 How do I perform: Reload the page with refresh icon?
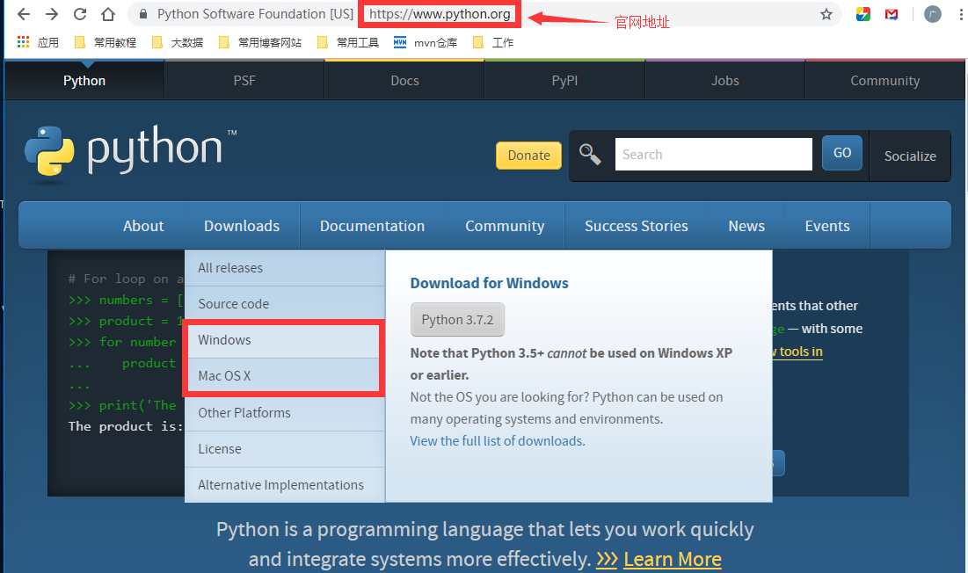coord(80,14)
